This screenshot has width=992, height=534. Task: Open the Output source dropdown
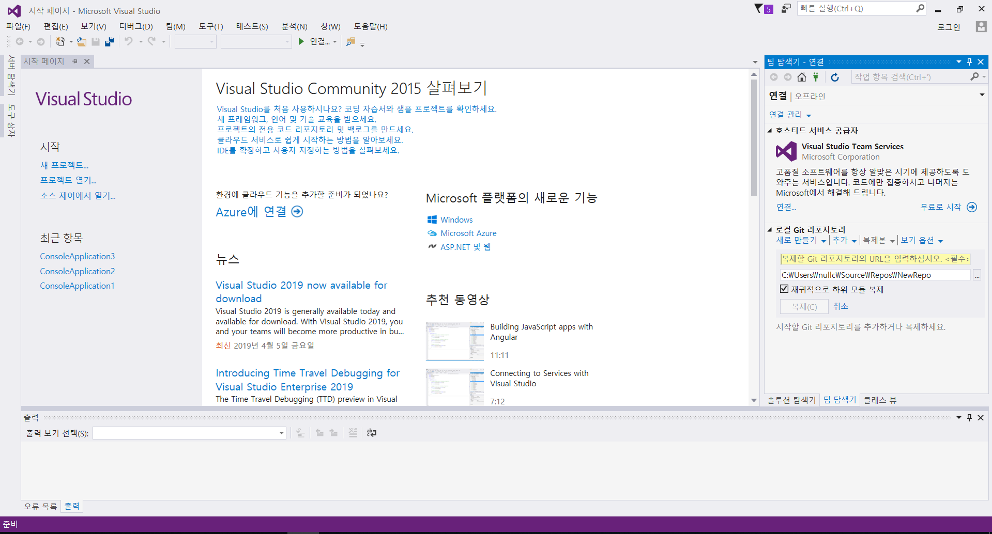[x=282, y=433]
